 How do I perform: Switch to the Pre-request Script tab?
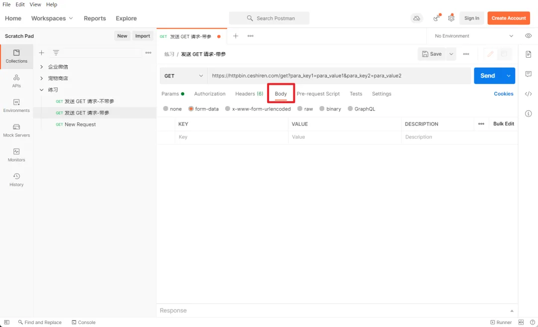coord(318,94)
